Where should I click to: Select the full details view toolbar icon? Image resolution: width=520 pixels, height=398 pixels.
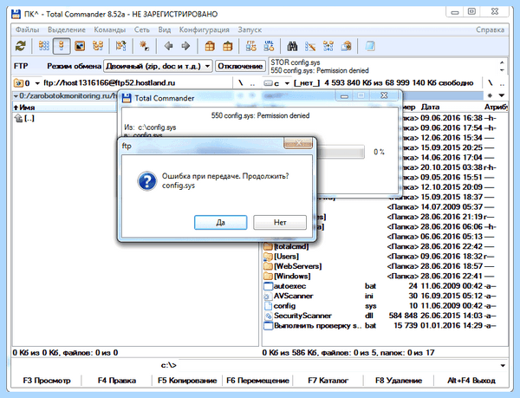pos(62,46)
